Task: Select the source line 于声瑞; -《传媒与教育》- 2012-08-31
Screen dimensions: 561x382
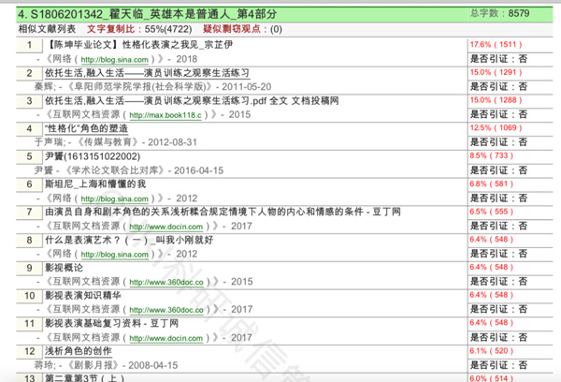Action: (x=116, y=142)
